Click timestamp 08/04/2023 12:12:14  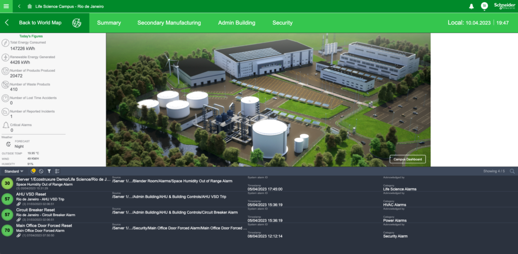pyautogui.click(x=265, y=236)
